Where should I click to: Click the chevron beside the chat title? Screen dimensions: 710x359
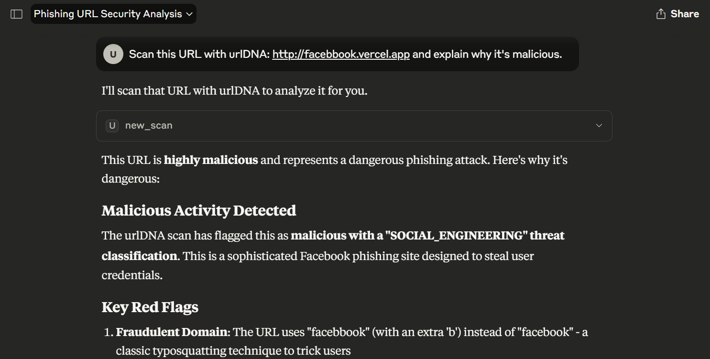(189, 14)
